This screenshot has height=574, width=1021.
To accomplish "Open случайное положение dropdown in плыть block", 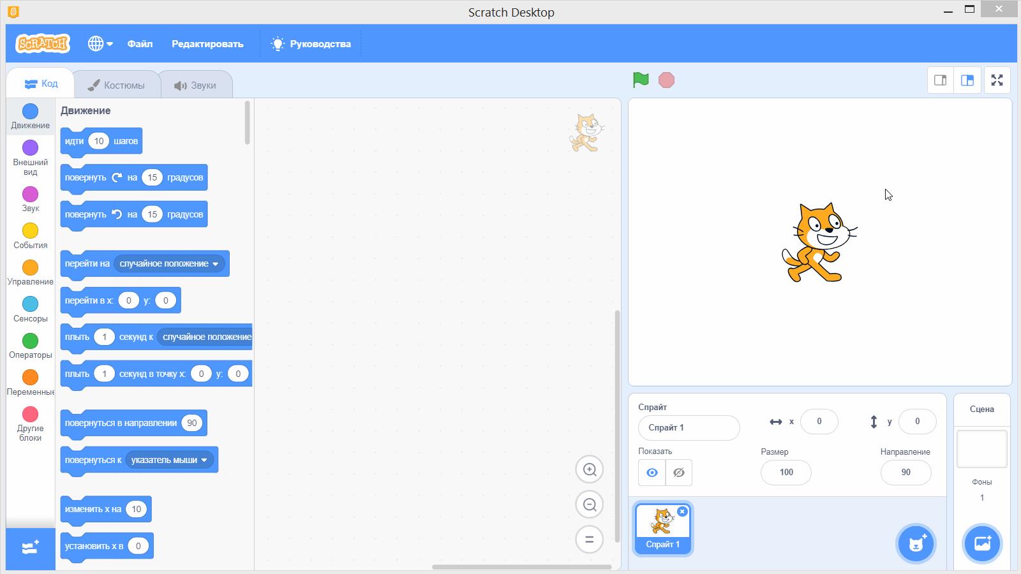I will pyautogui.click(x=205, y=337).
